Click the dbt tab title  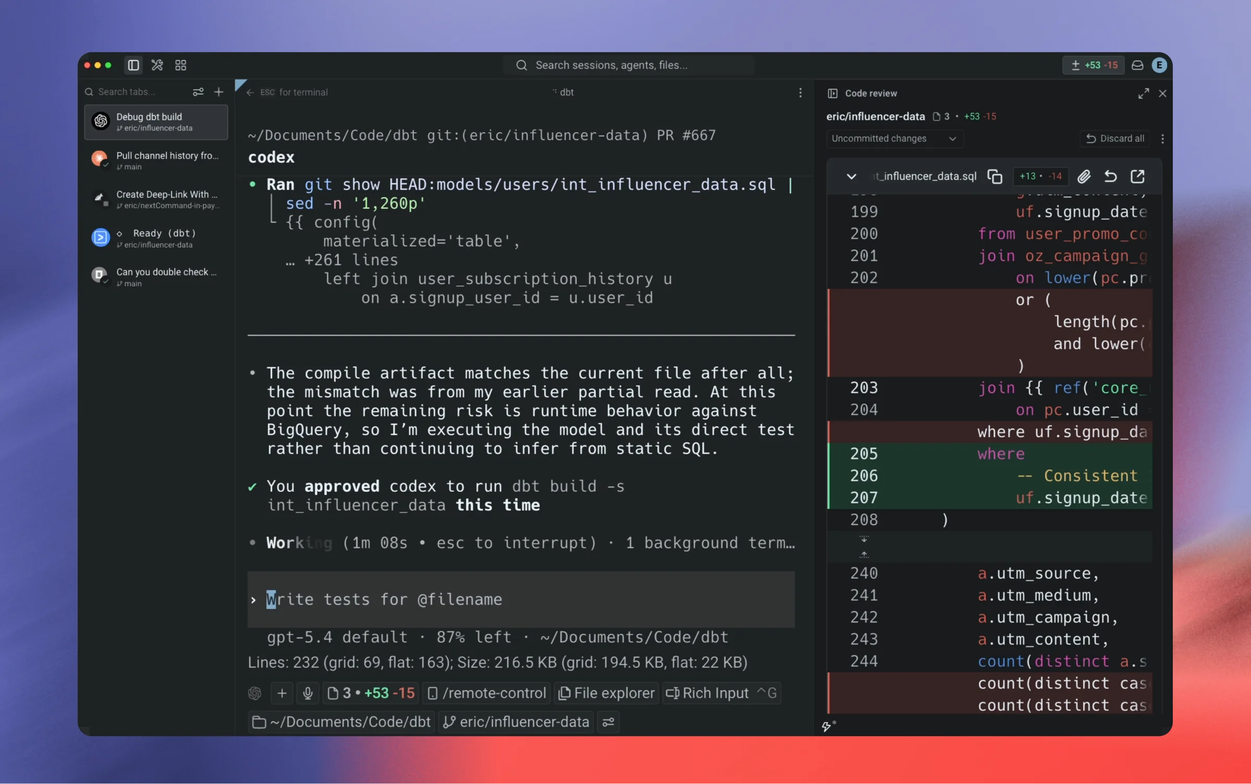point(567,92)
